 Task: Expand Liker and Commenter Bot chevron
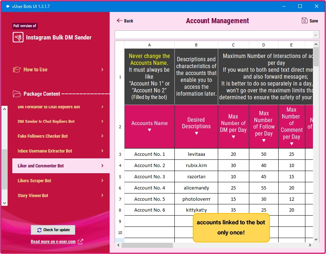coord(102,166)
